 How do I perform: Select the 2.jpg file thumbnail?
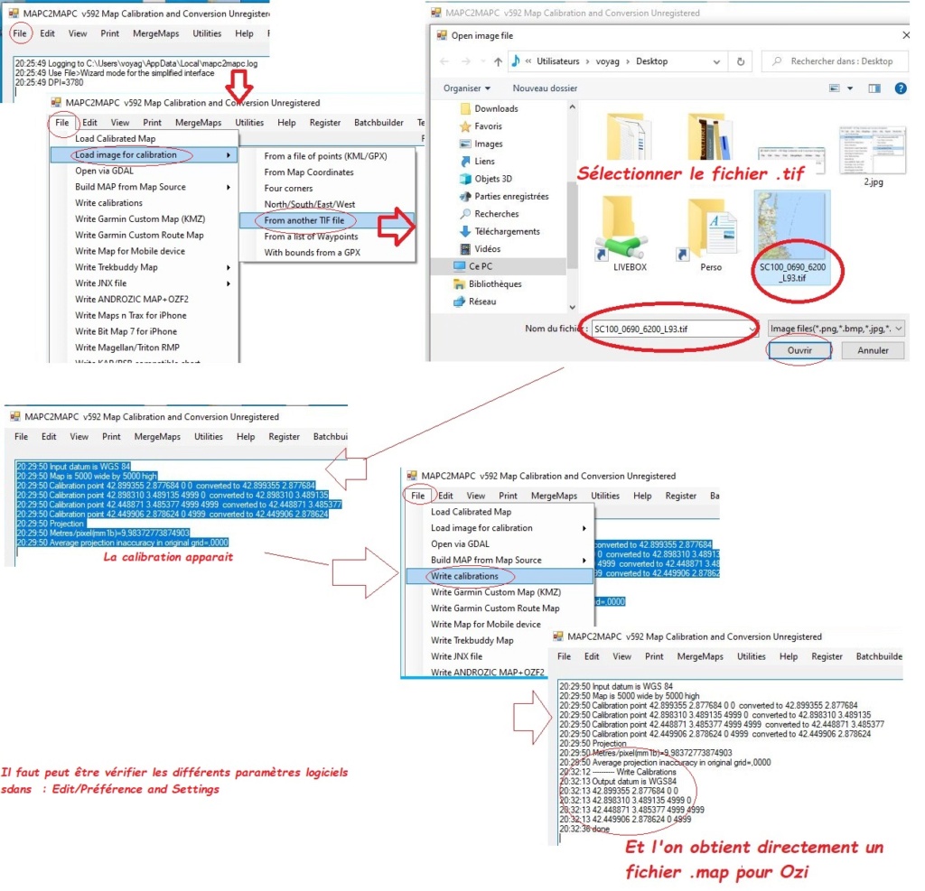tap(873, 156)
